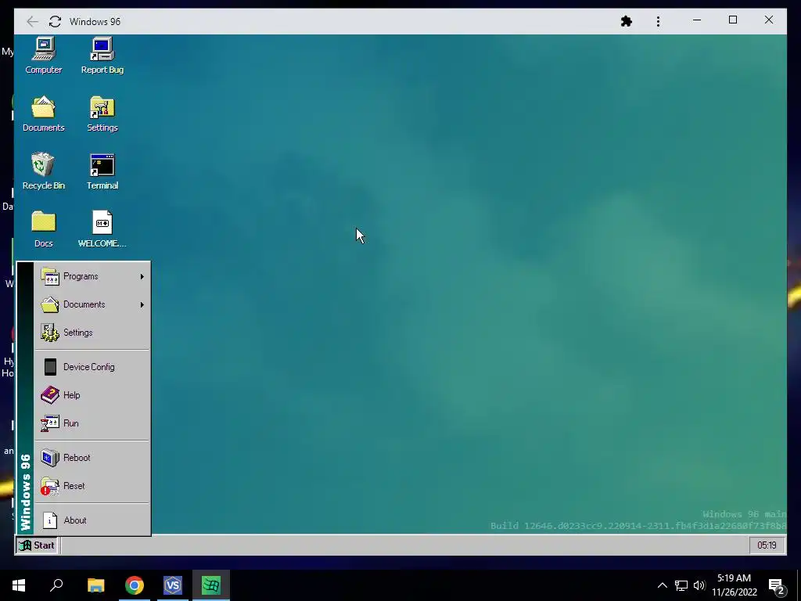Open Documents in the Start menu

(x=92, y=304)
